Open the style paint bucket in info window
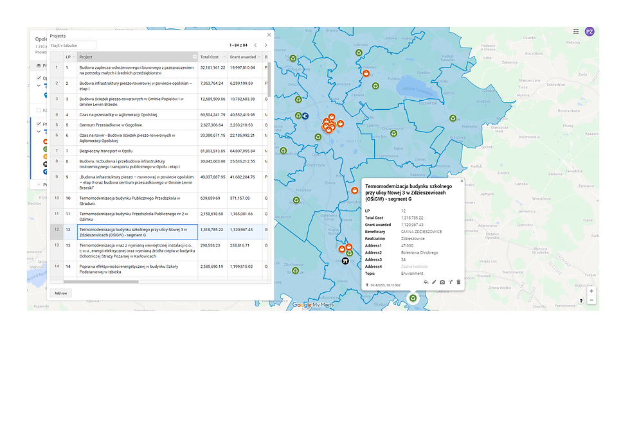Viewport: 630px width, 445px height. coord(426,282)
